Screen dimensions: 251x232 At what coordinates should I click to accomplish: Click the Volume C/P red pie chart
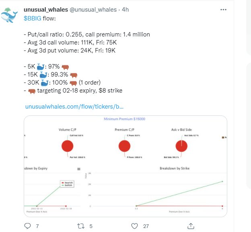(x=68, y=146)
